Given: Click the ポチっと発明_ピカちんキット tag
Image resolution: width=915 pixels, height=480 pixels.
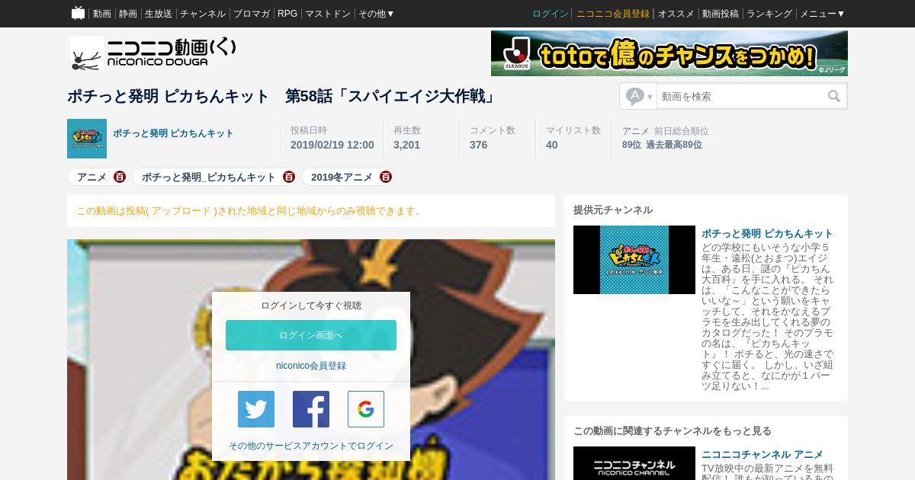Looking at the screenshot, I should point(209,177).
